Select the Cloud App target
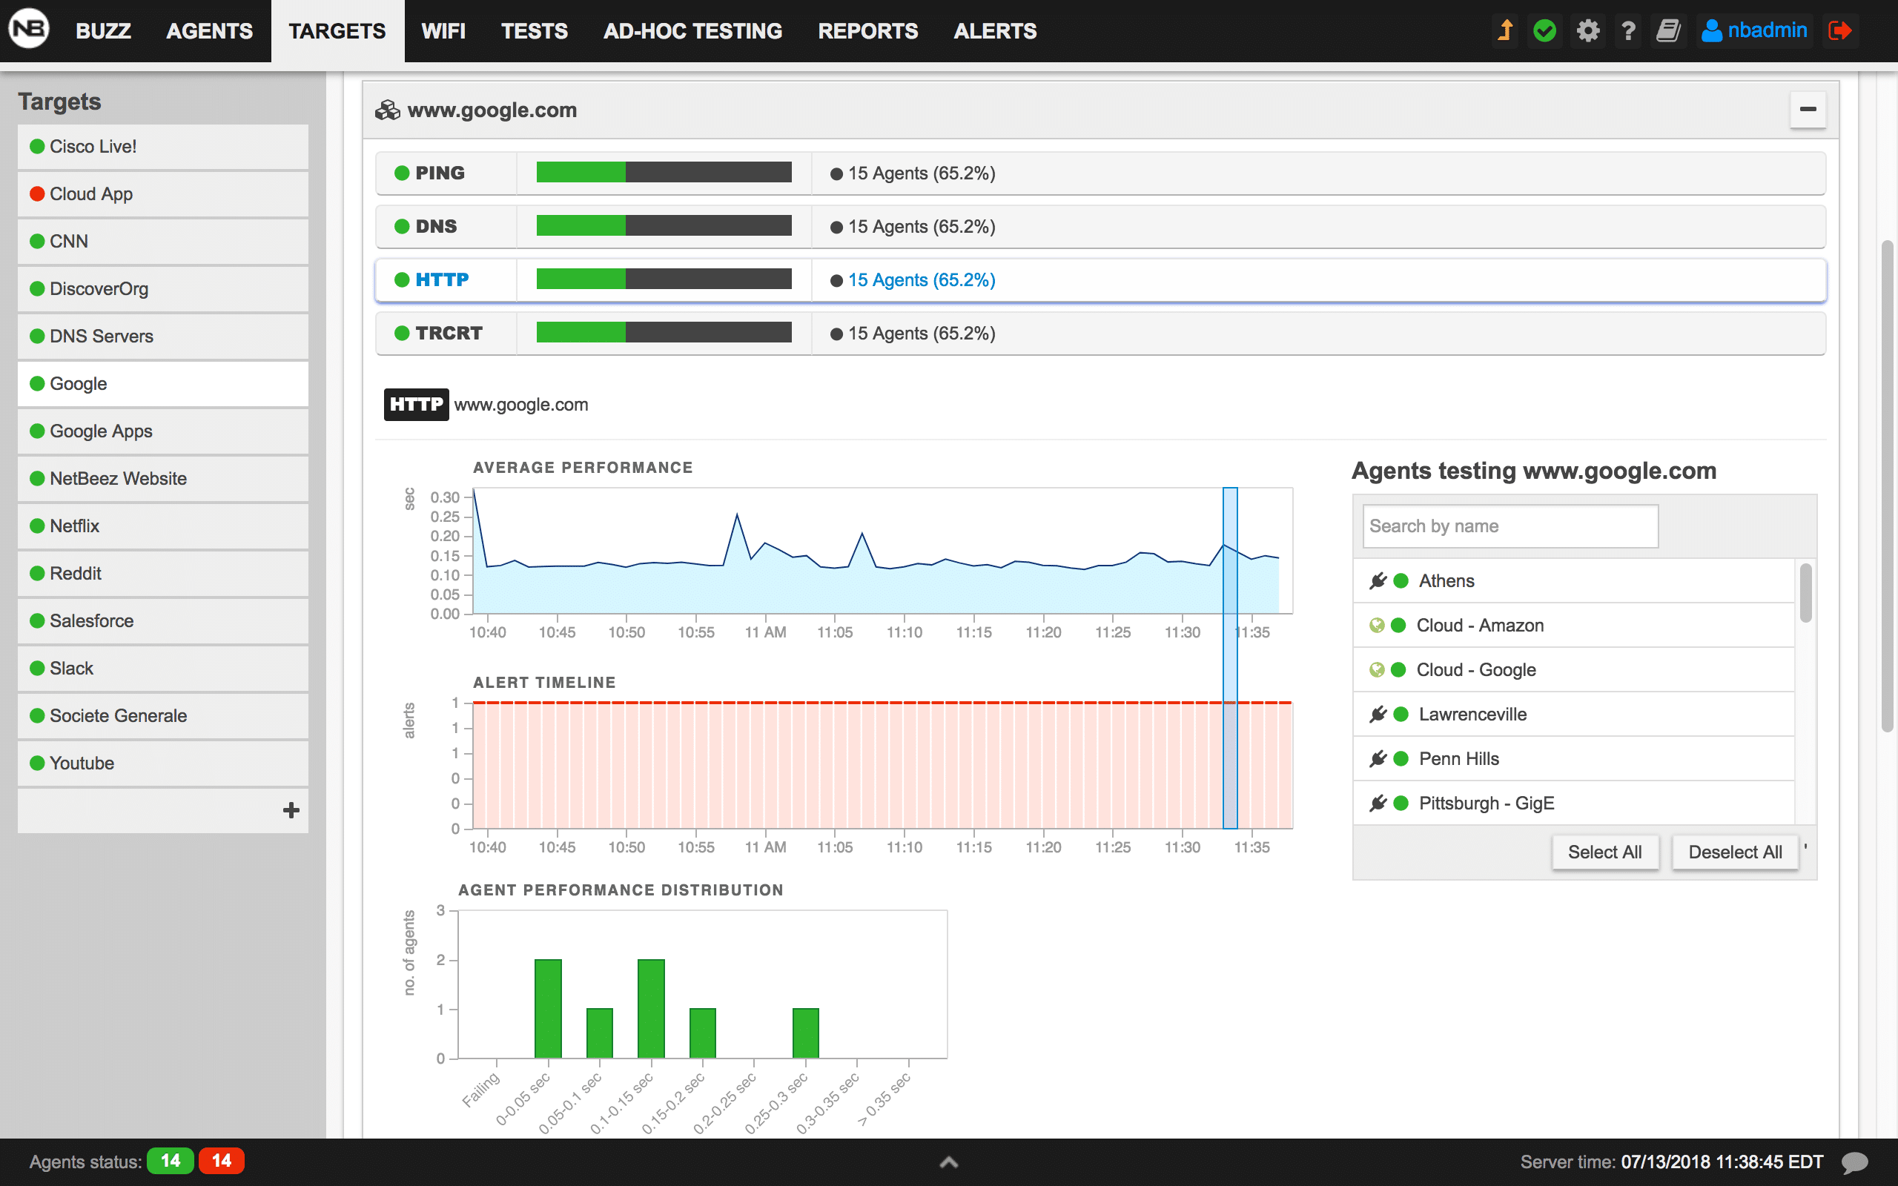The height and width of the screenshot is (1186, 1898). pyautogui.click(x=163, y=193)
